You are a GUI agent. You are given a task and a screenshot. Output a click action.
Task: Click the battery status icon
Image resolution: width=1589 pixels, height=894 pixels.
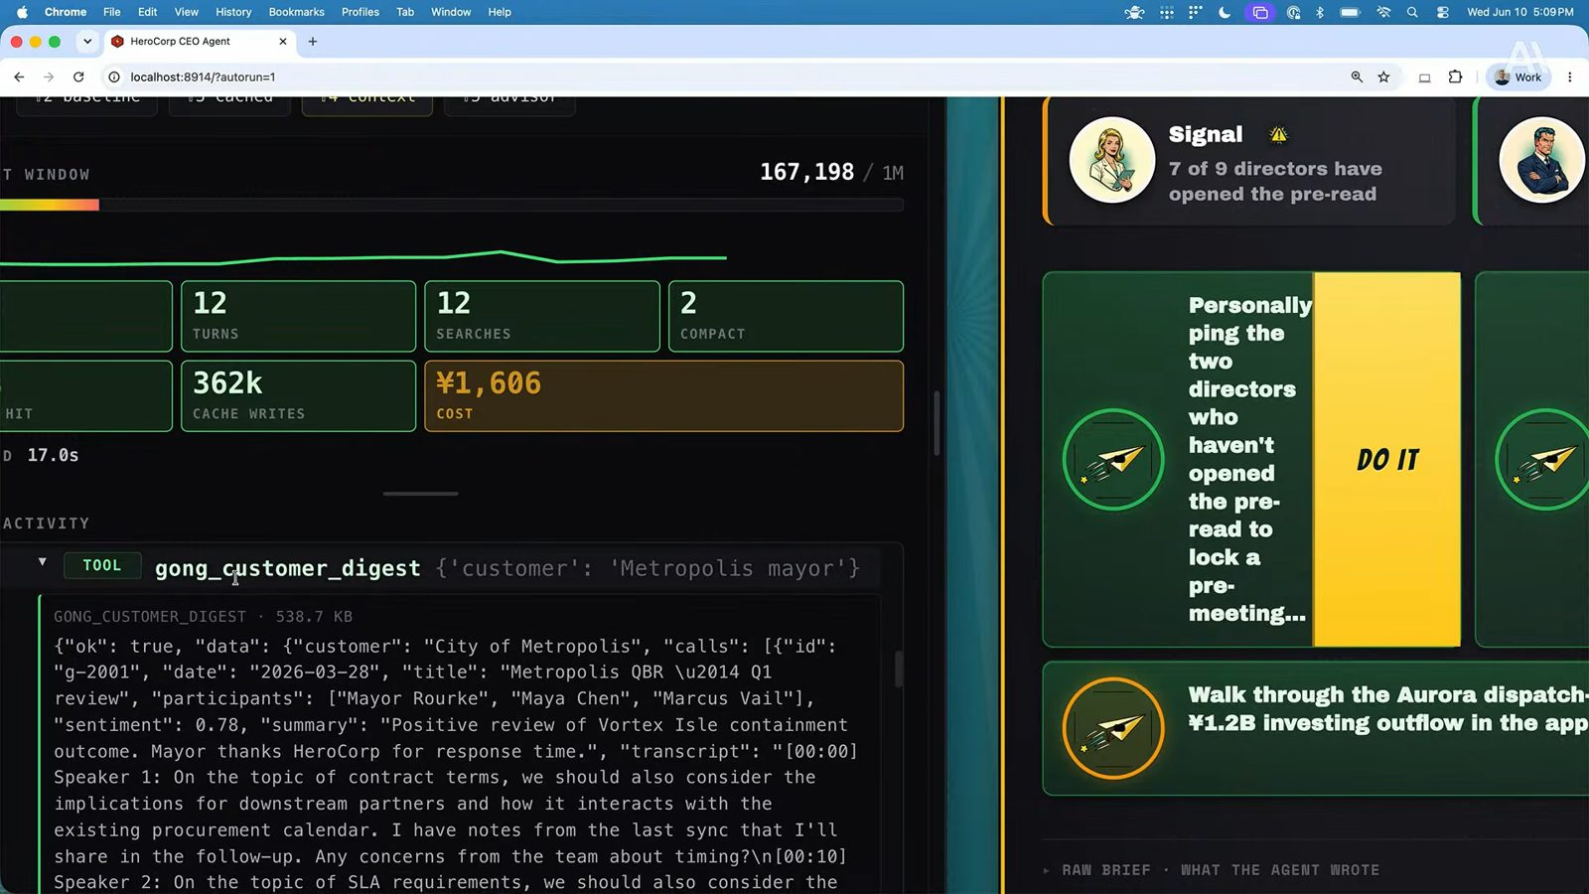click(x=1350, y=12)
